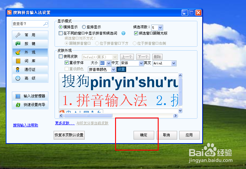Screen dimensions: 246x169
Task: Click preview vertical scrollbar down arrow
Action: (x=180, y=110)
